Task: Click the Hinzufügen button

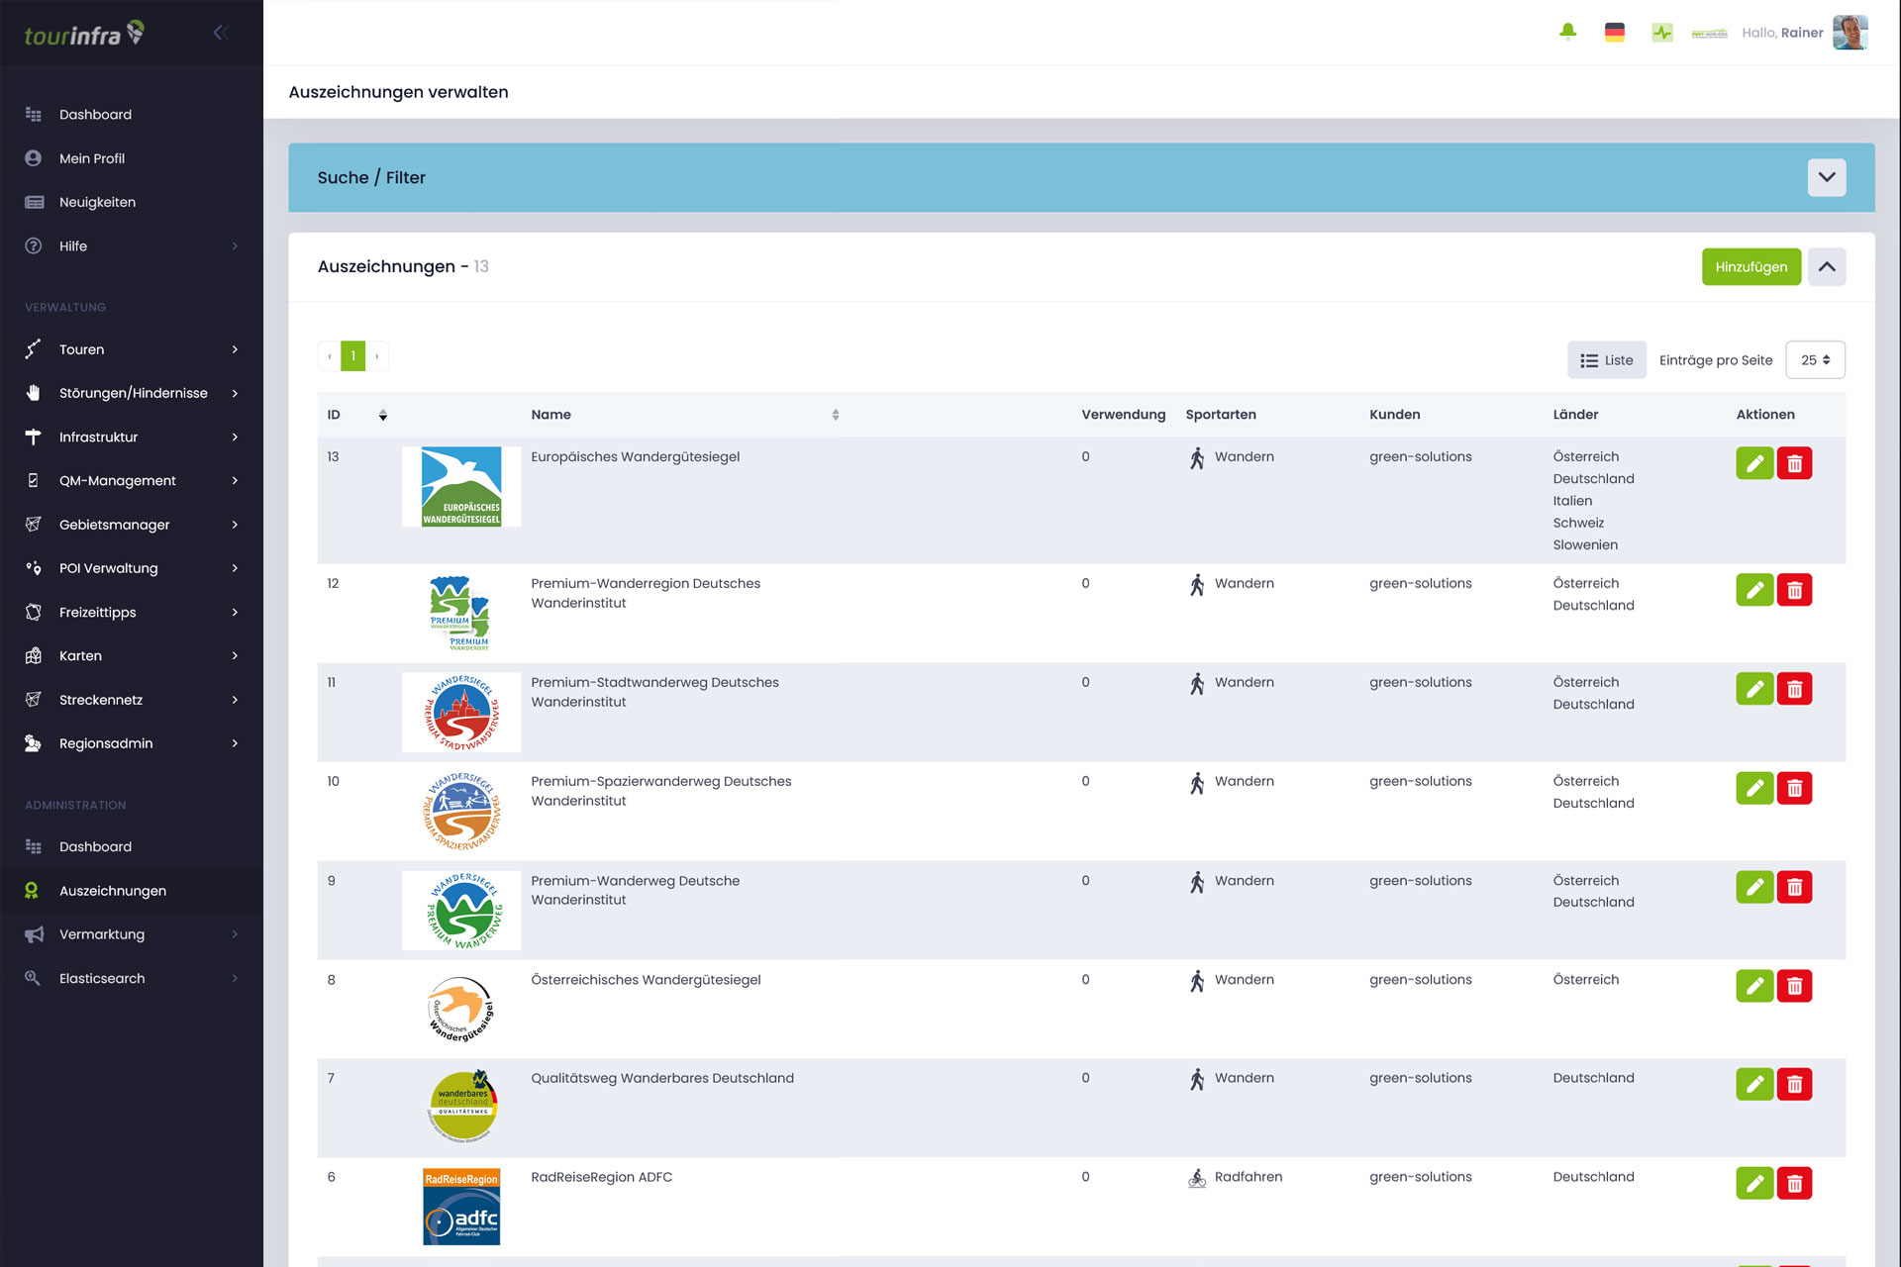Action: point(1751,267)
